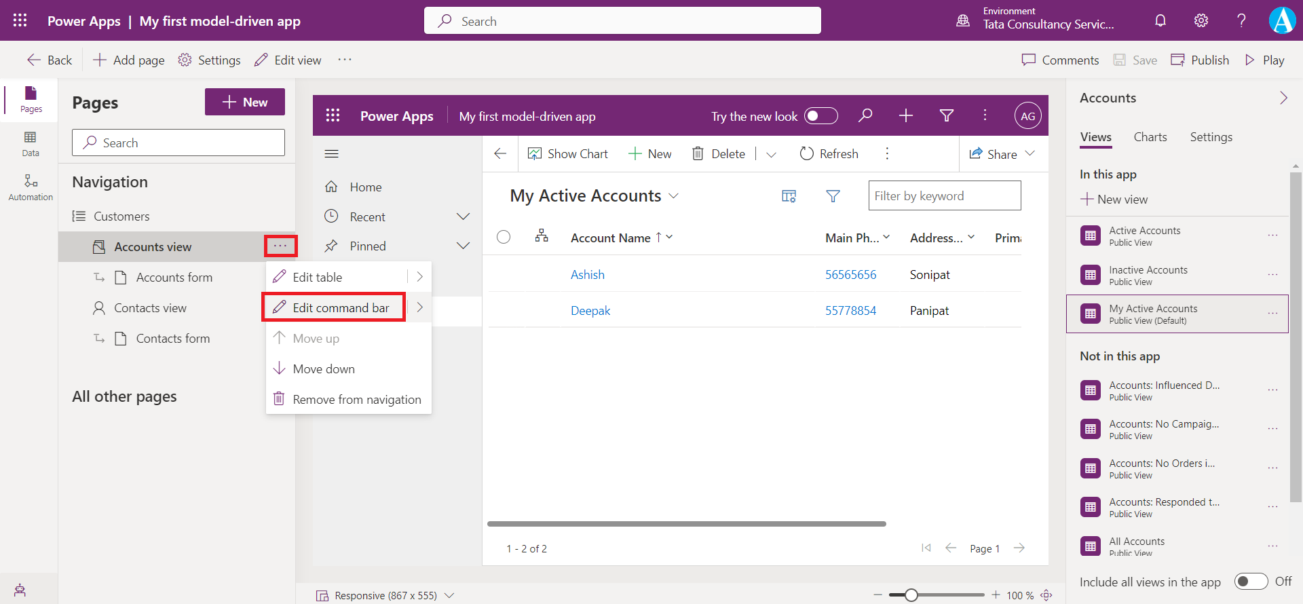This screenshot has width=1303, height=604.
Task: Open the Ashish account record link
Action: [x=587, y=275]
